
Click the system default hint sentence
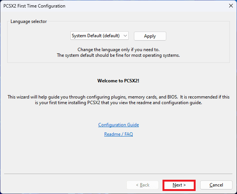(118, 55)
